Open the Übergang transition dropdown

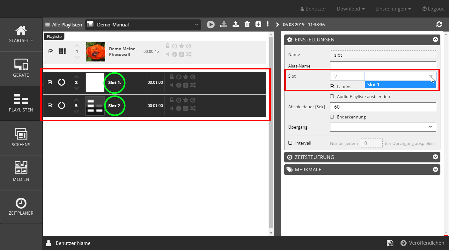coord(383,127)
